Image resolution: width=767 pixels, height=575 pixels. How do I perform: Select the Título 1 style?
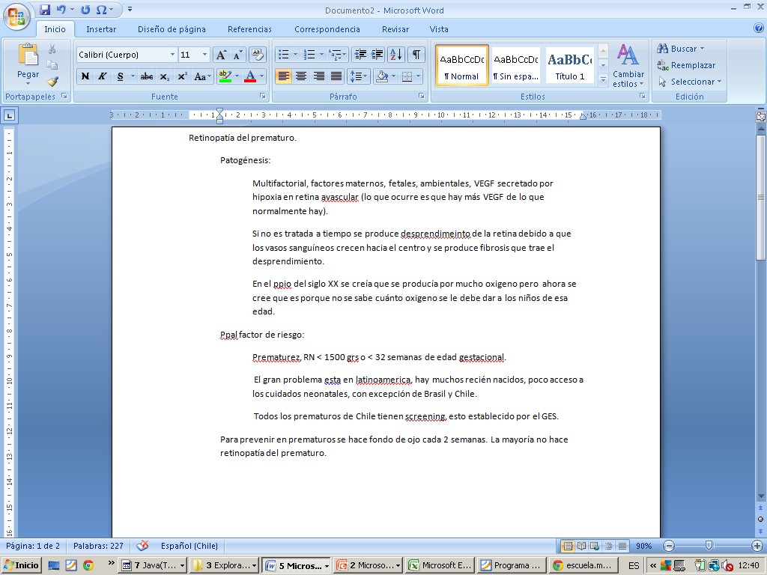570,65
